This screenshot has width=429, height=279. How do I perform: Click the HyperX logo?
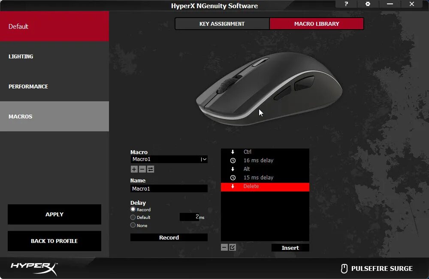(34, 269)
